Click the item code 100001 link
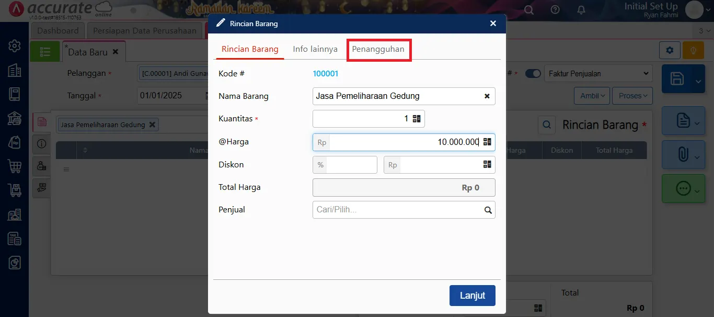 pyautogui.click(x=325, y=74)
